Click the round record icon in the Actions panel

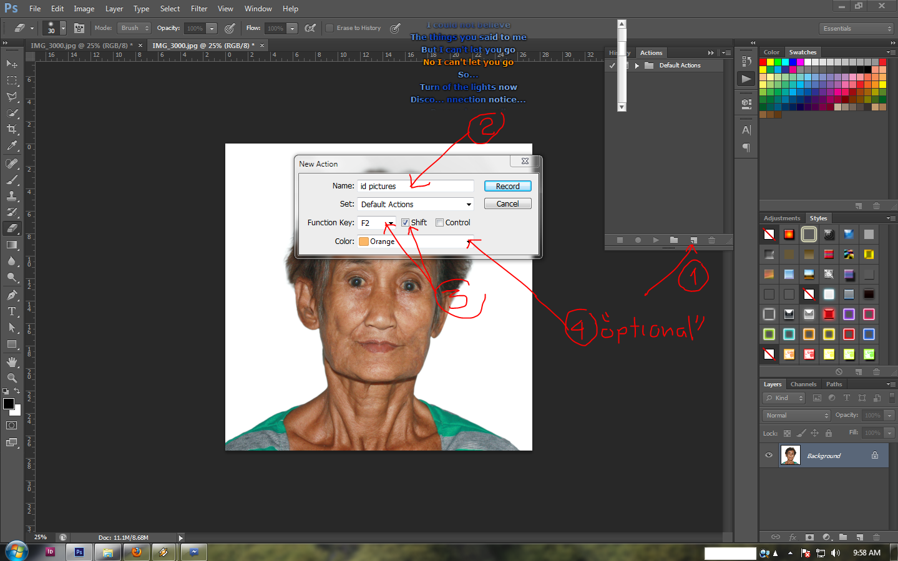[638, 240]
